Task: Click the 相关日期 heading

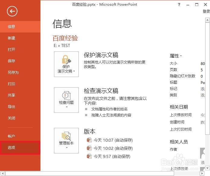Action: 179,107
